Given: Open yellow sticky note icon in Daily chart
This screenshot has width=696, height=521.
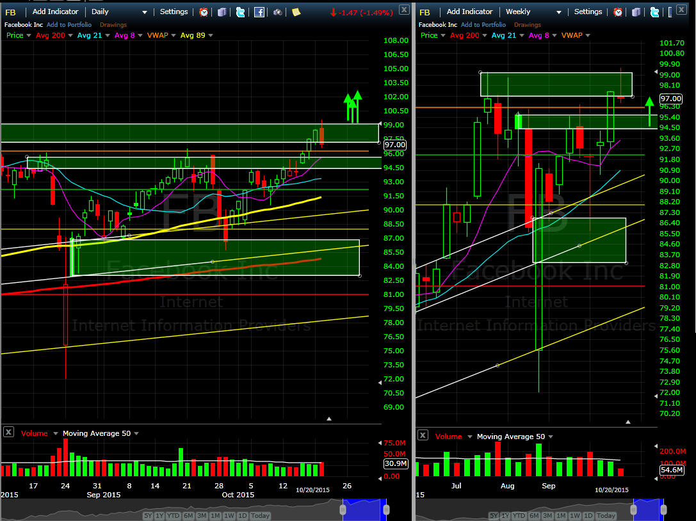Looking at the screenshot, I should point(296,12).
